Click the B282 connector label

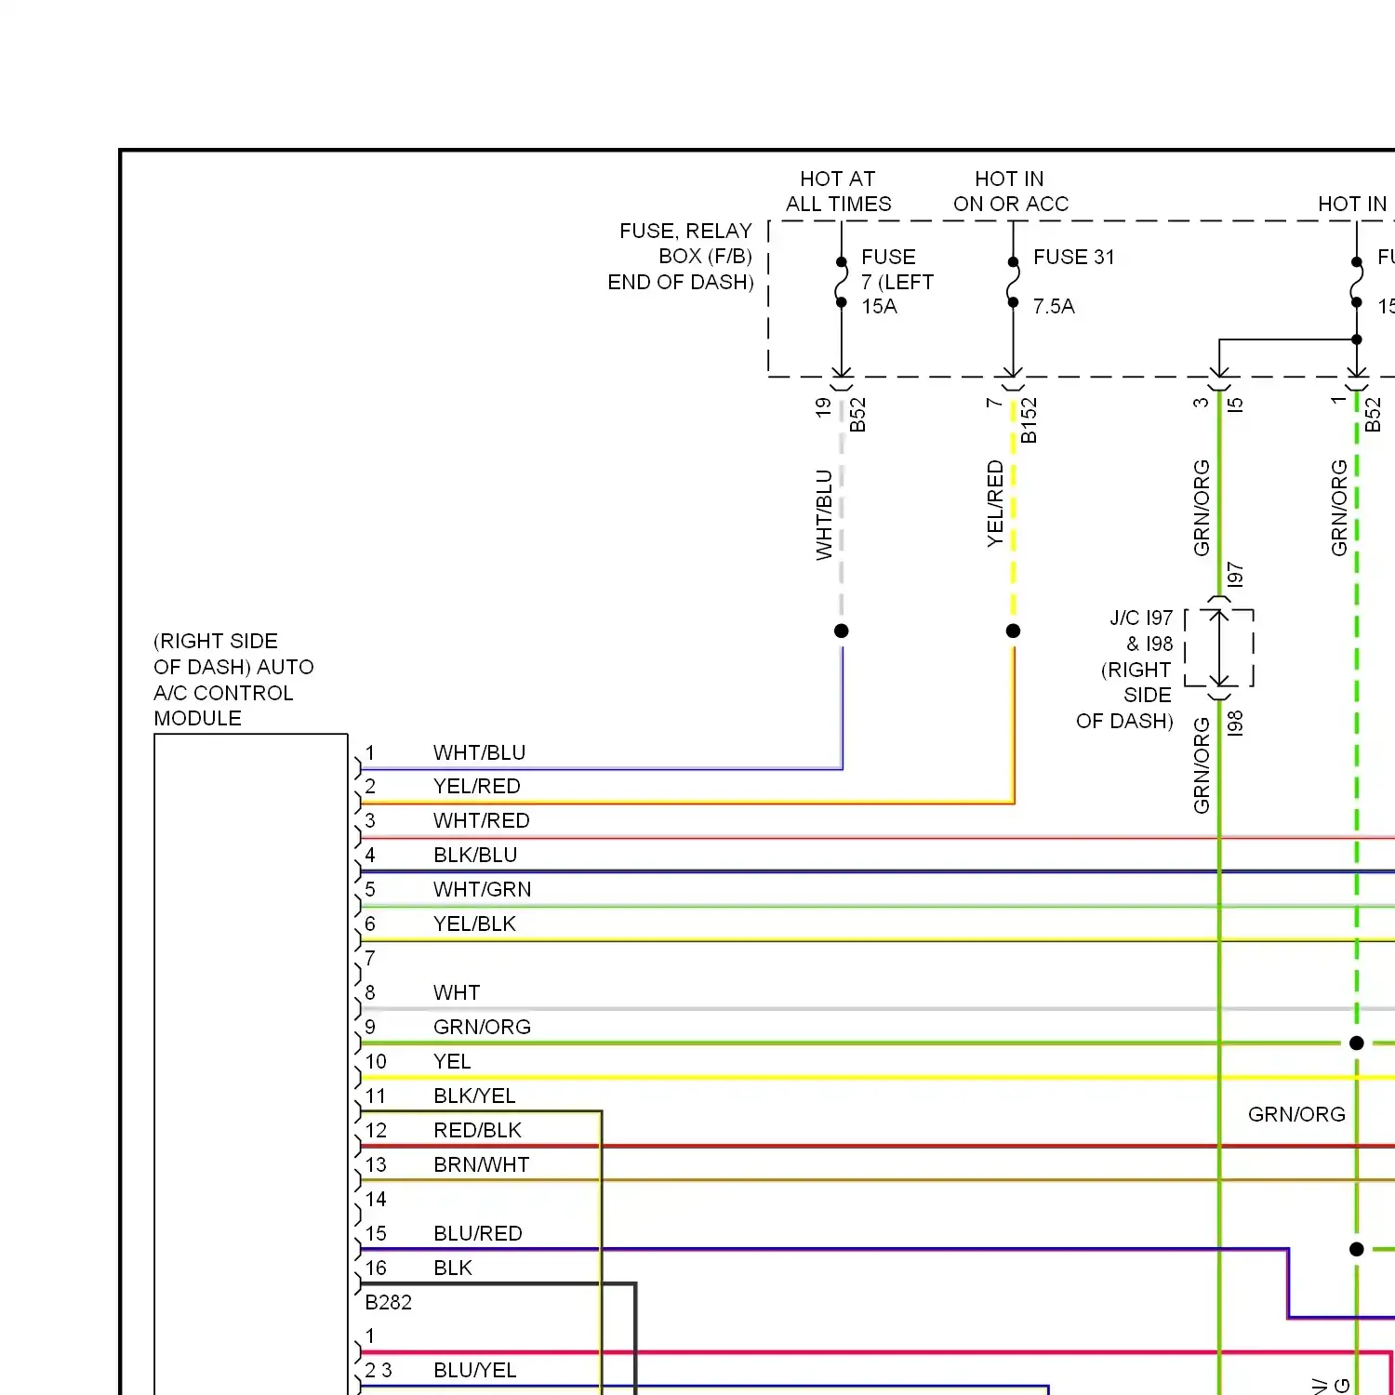tap(388, 1302)
